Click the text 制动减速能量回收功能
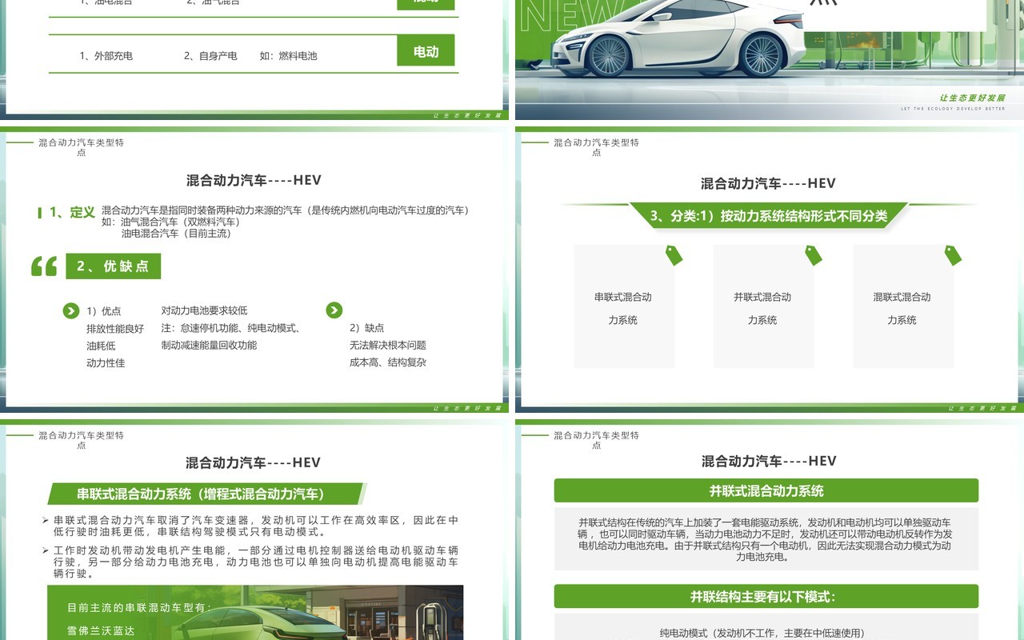 point(209,346)
